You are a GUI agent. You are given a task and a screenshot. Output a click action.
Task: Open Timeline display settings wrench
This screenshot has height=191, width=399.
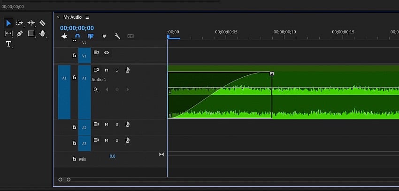coord(117,36)
